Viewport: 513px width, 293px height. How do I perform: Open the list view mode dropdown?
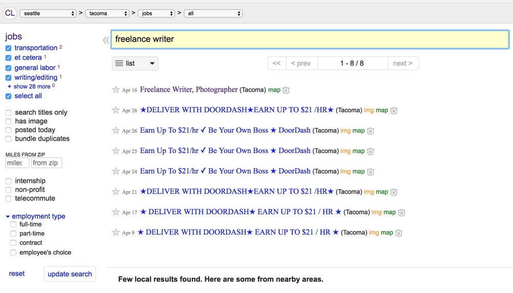tap(135, 64)
